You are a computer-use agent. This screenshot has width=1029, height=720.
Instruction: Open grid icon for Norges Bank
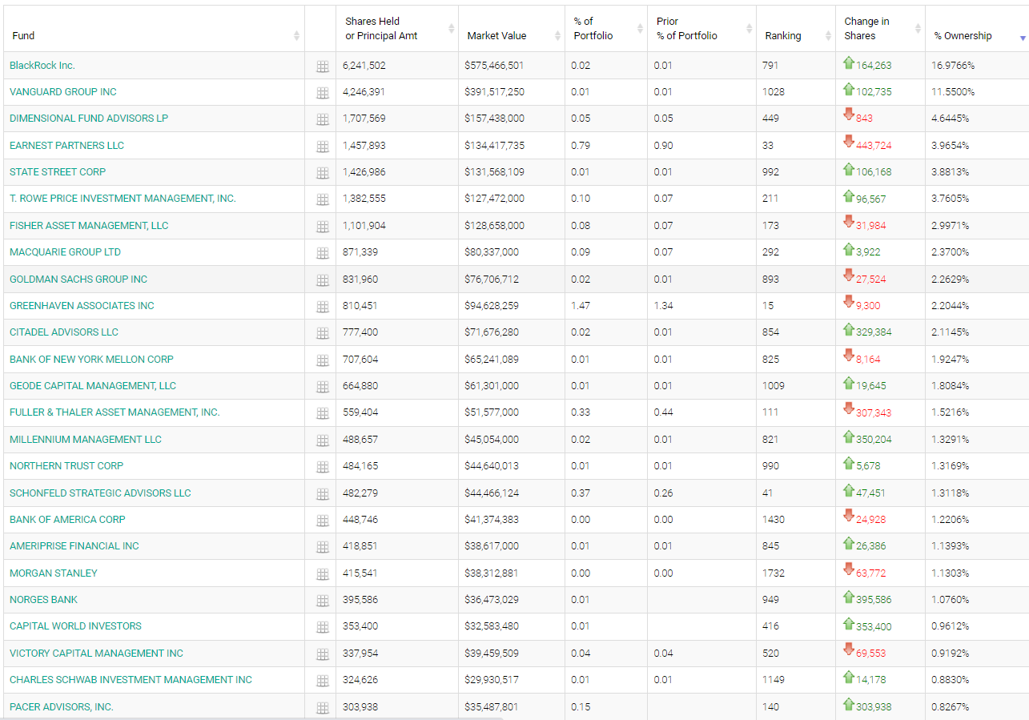pyautogui.click(x=323, y=601)
